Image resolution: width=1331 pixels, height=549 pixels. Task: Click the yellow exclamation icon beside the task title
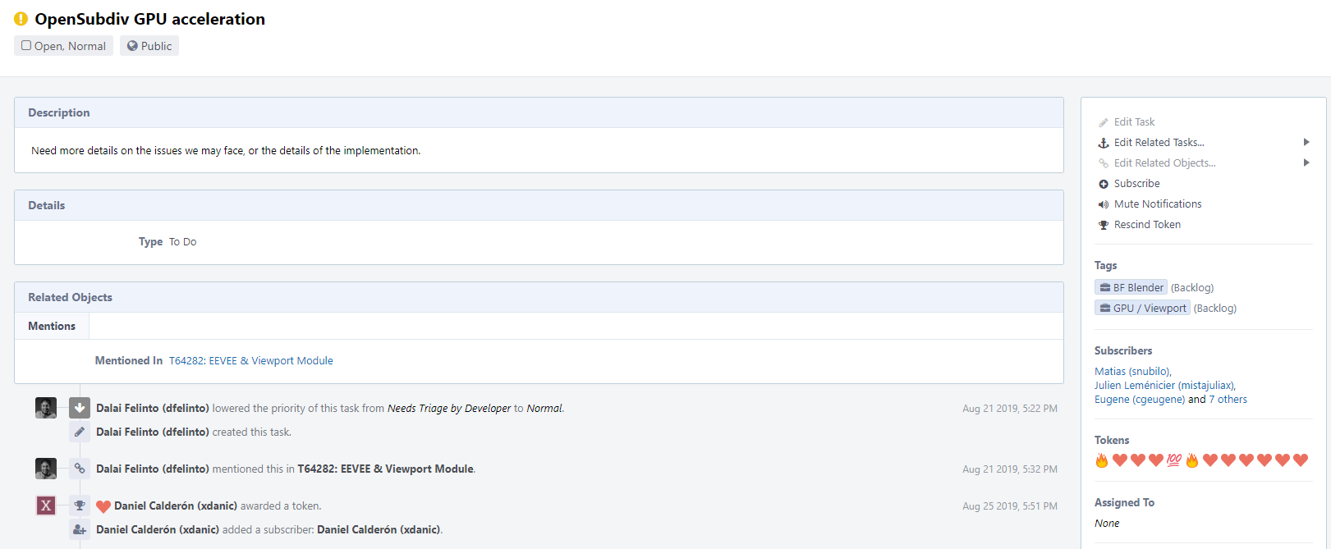point(21,19)
